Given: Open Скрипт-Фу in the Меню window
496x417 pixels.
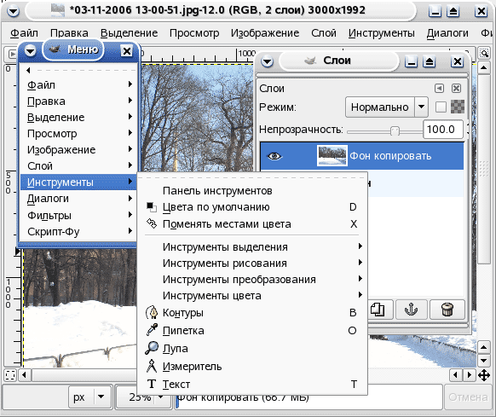Looking at the screenshot, I should coord(78,231).
